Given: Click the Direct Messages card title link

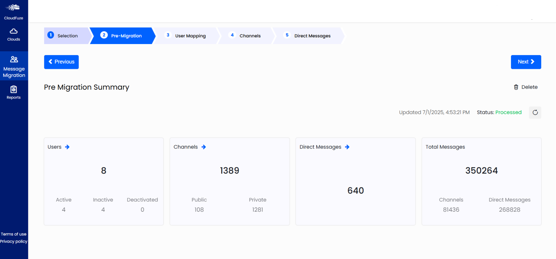Looking at the screenshot, I should point(320,147).
